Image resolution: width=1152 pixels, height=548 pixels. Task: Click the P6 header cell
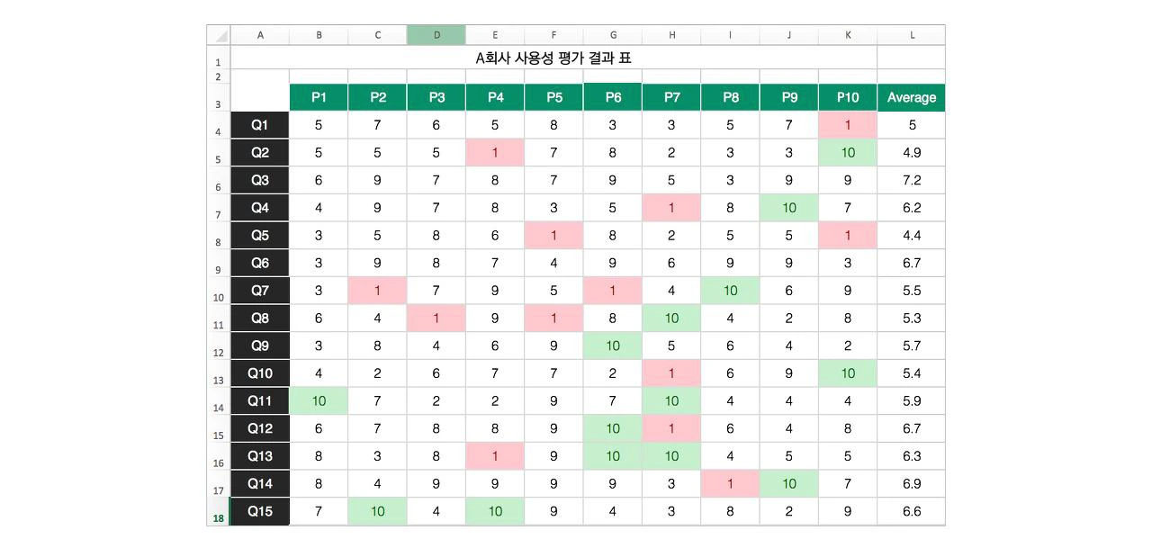[x=613, y=97]
